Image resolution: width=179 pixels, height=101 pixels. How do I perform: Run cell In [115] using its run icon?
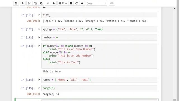[39, 88]
